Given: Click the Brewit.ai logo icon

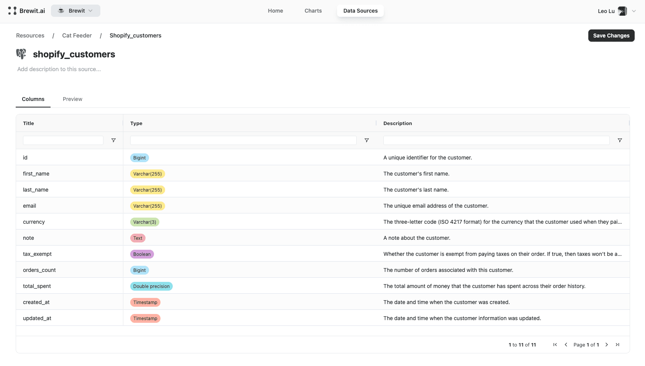Looking at the screenshot, I should coord(13,11).
